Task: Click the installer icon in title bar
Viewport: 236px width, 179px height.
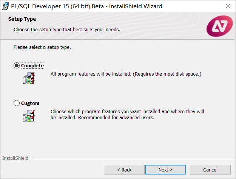Action: point(5,6)
